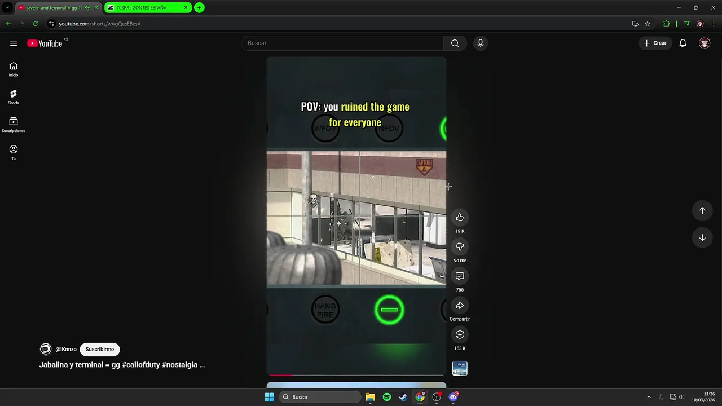Click the Windows taskbar Buscar search box
Image resolution: width=722 pixels, height=406 pixels.
320,397
